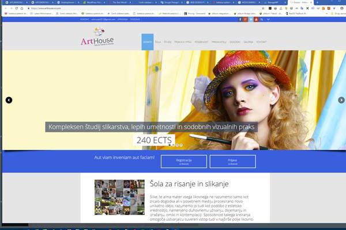Image resolution: width=346 pixels, height=230 pixels.
Task: Open the GALERIJA menu item
Action: tap(248, 42)
